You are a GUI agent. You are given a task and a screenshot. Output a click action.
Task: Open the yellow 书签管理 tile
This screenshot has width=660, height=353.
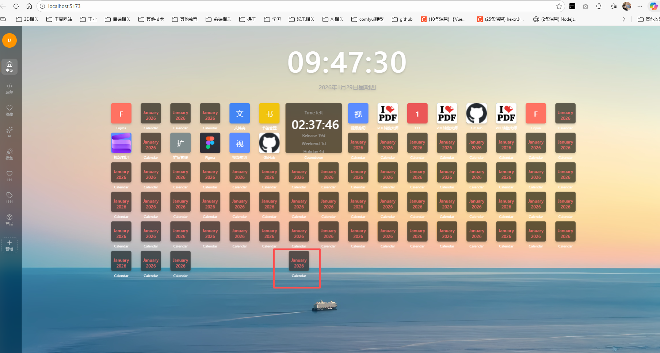(269, 114)
